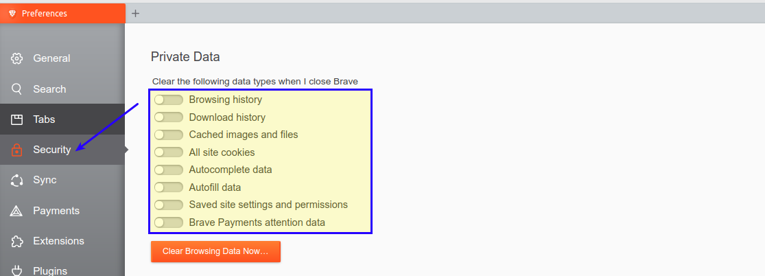Click the Search magnifier icon
This screenshot has height=276, width=765.
(16, 89)
